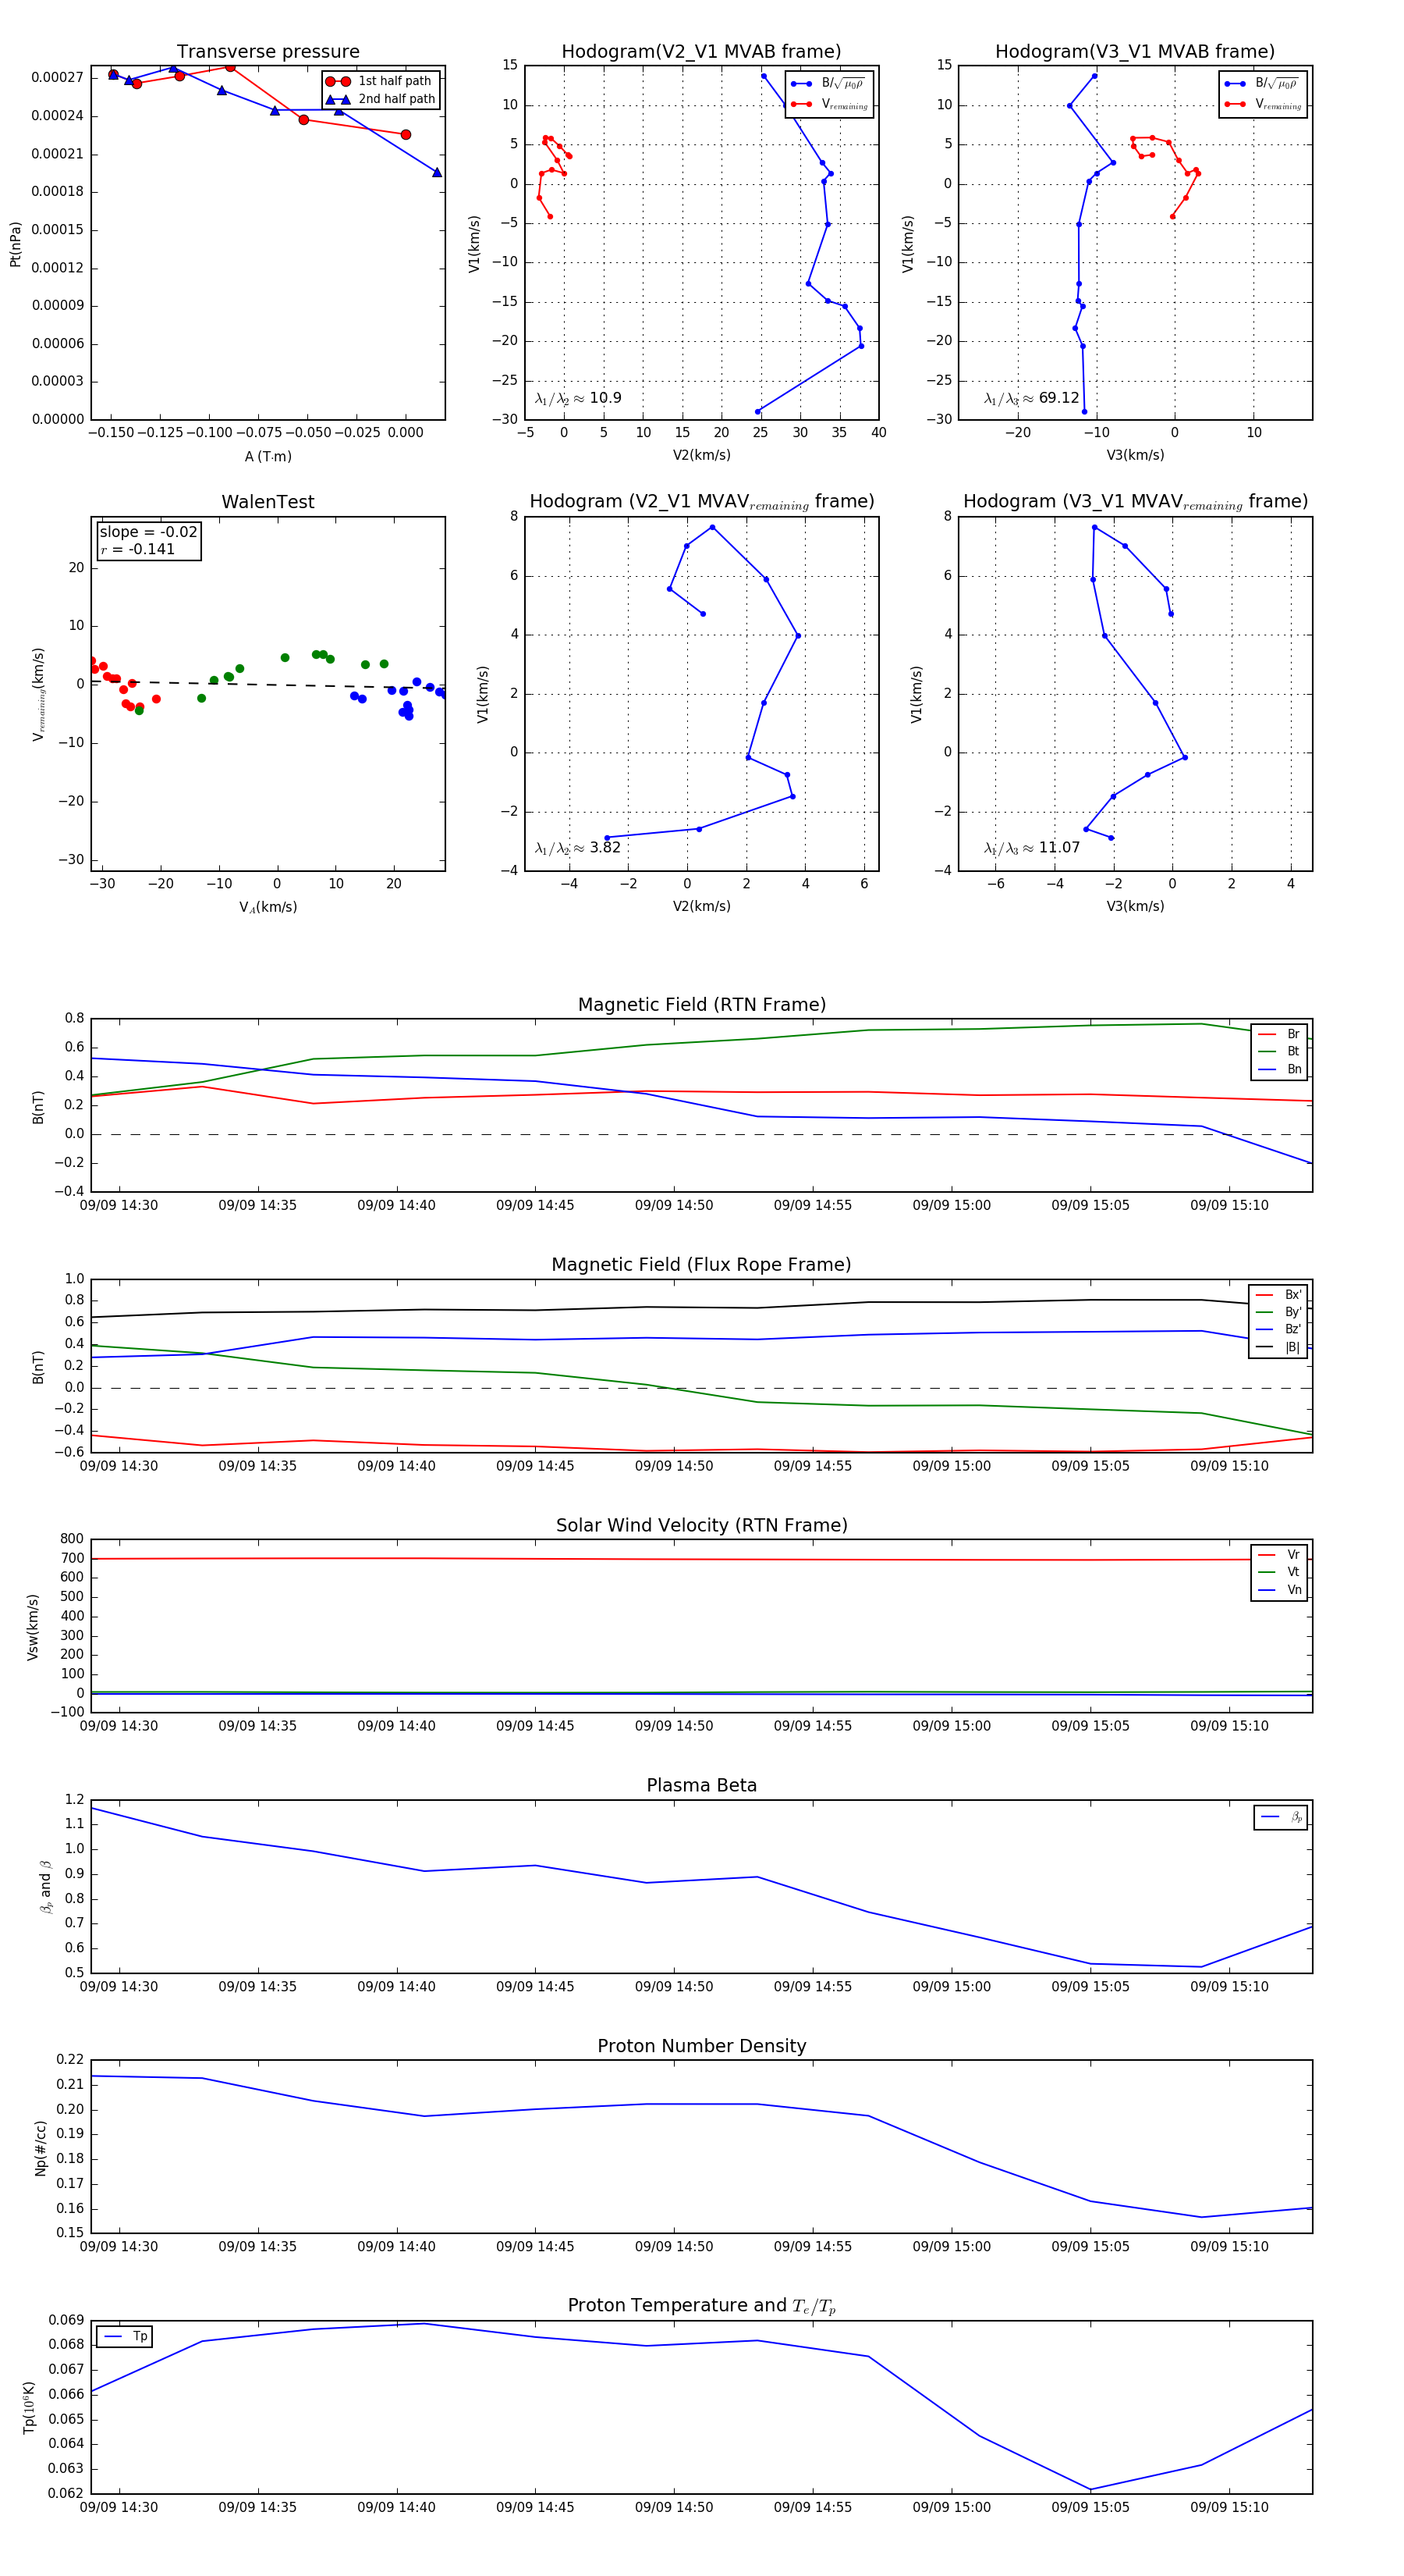The height and width of the screenshot is (2576, 1404).
Task: Select the Bz' legend entry
Action: tap(1278, 1329)
